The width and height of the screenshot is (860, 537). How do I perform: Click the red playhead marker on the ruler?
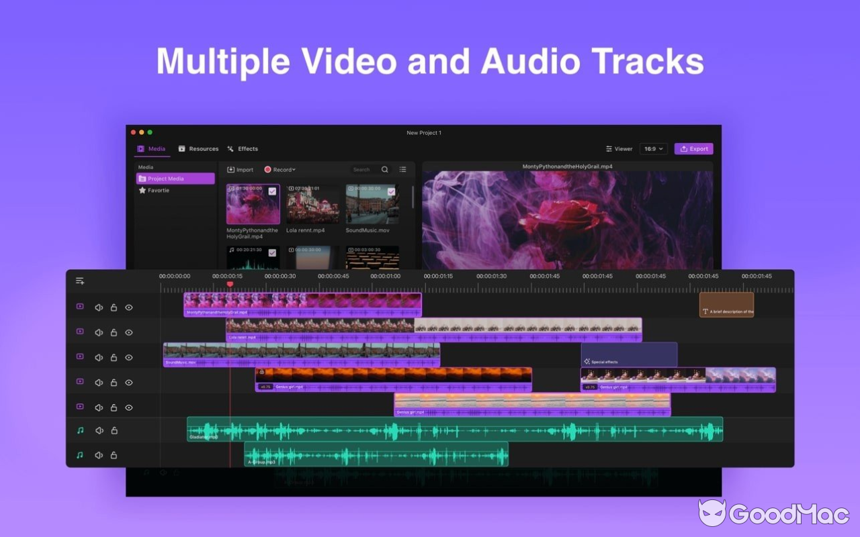[230, 285]
